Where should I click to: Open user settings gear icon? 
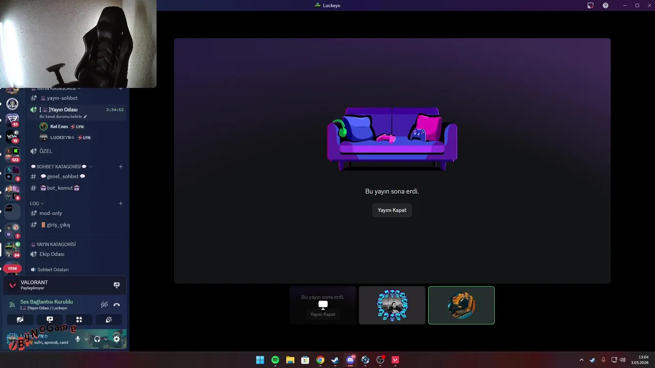tap(117, 339)
